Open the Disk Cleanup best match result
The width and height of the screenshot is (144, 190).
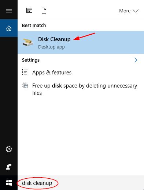click(81, 42)
